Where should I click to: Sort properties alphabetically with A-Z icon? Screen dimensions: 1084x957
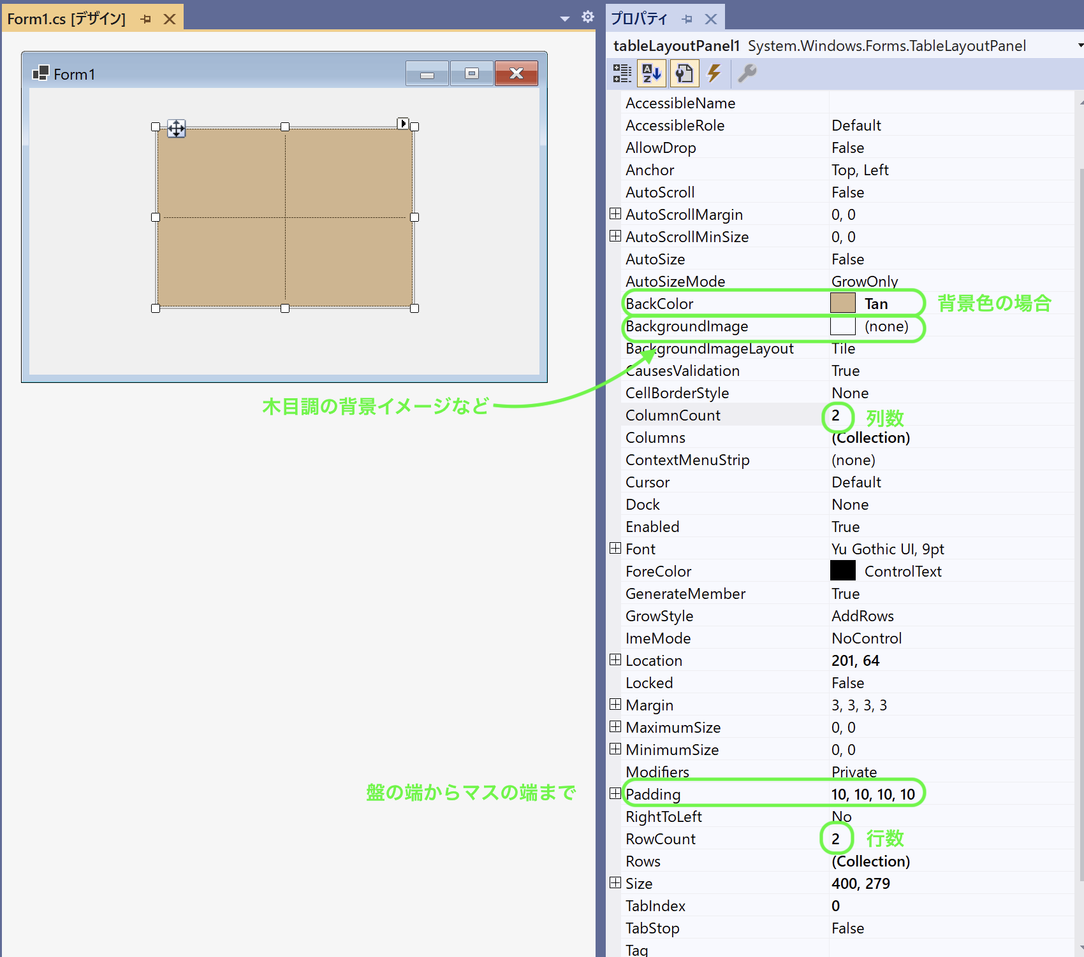(651, 73)
